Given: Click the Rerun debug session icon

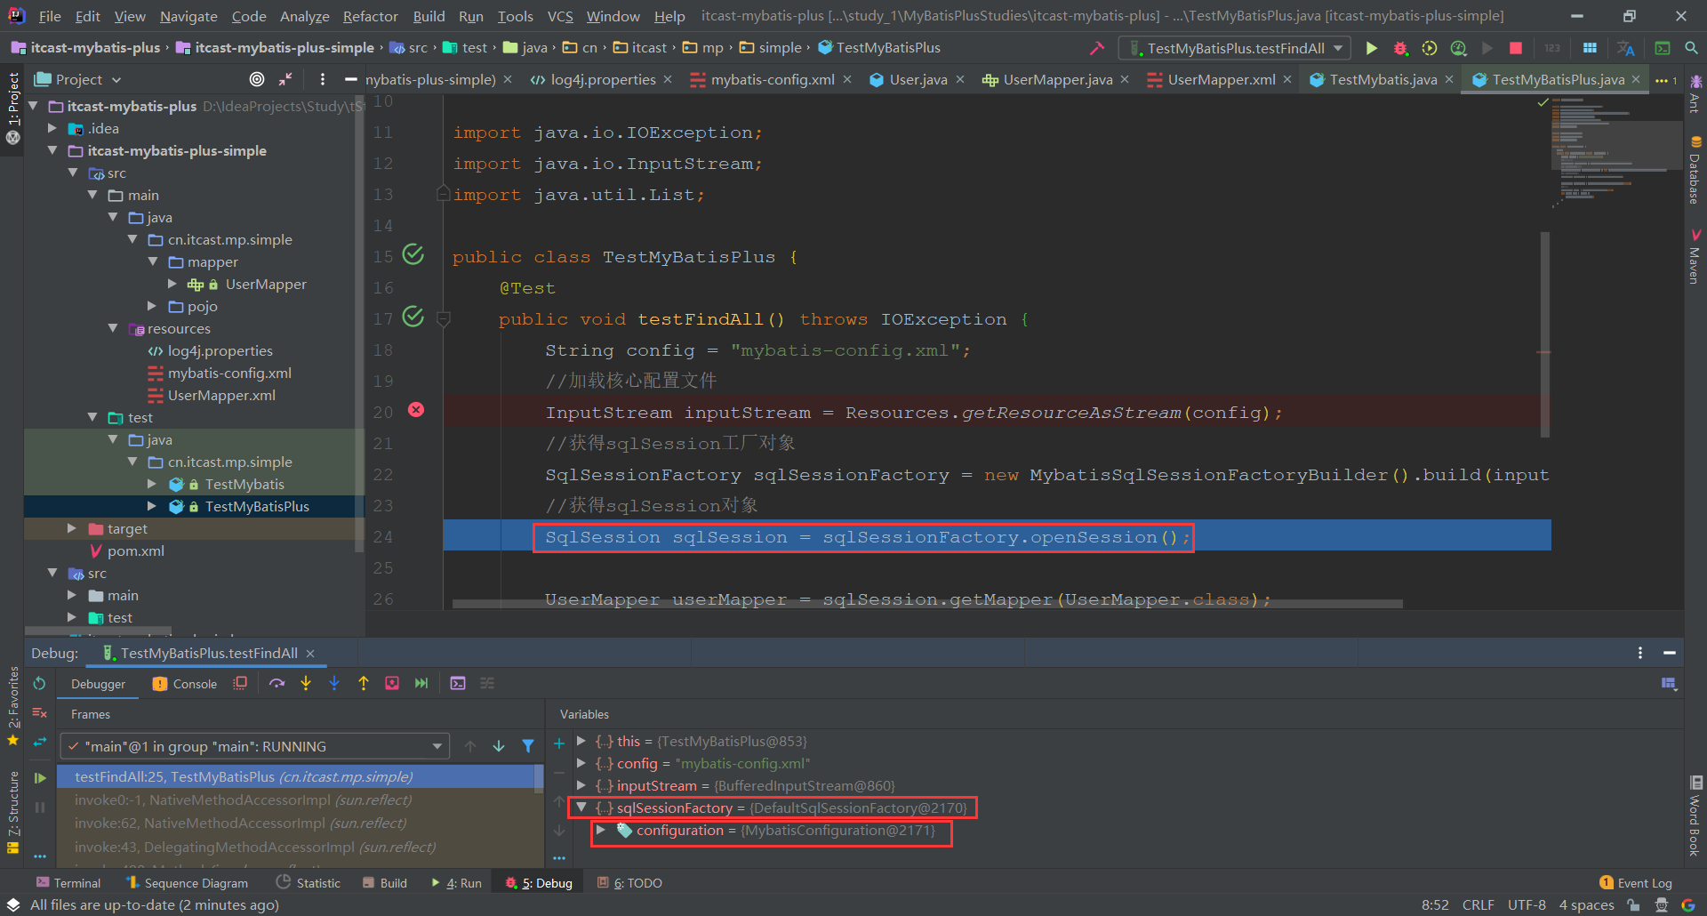Looking at the screenshot, I should click(39, 684).
